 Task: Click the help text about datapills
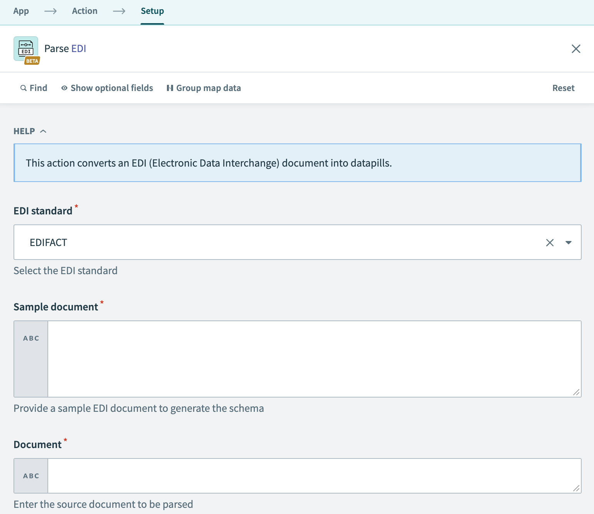click(x=209, y=163)
